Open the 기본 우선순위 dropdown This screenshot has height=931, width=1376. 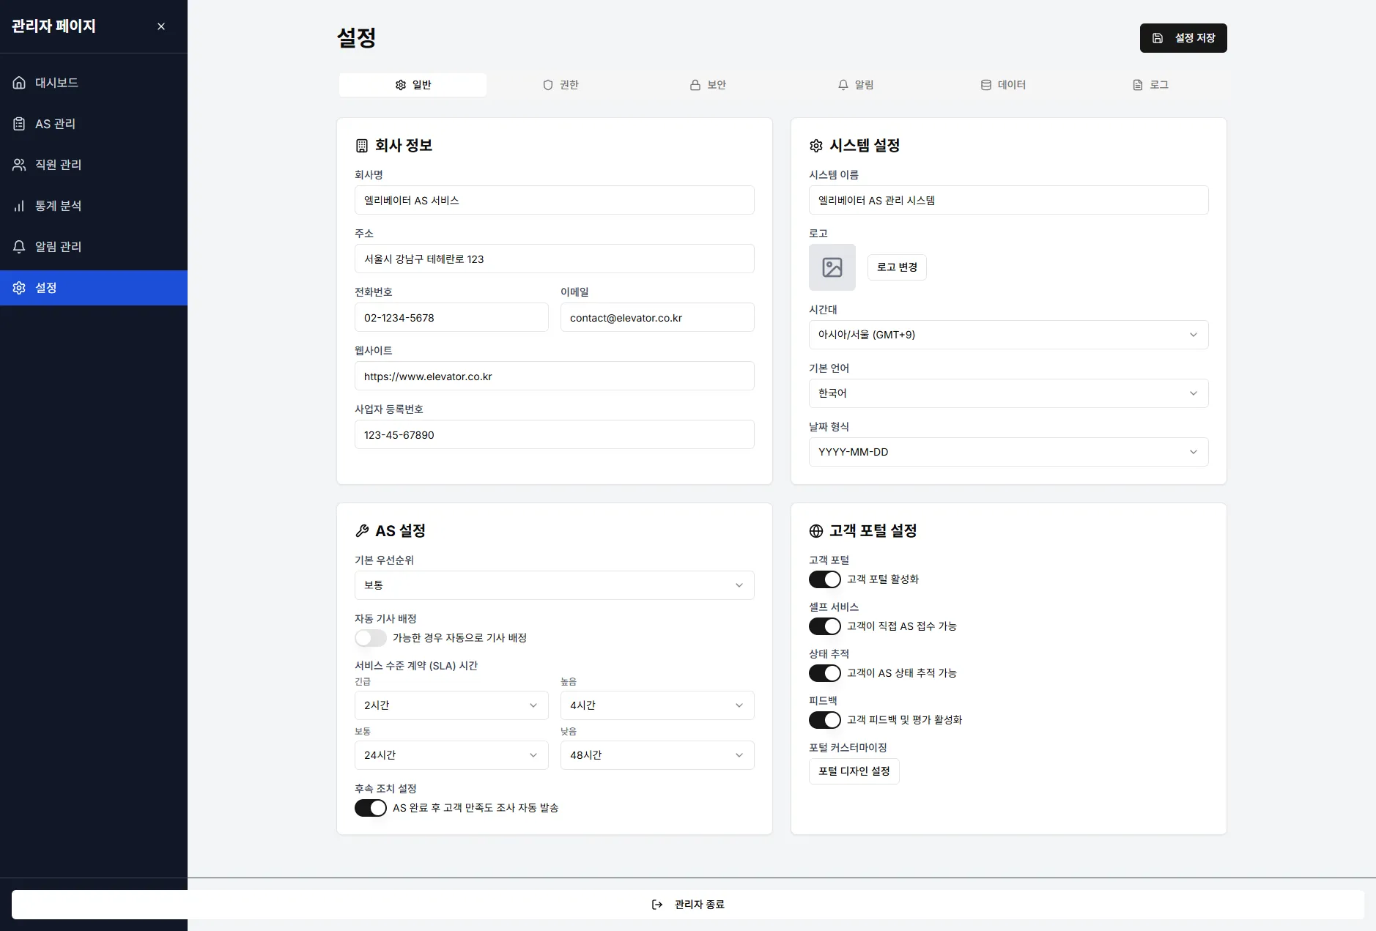point(555,585)
